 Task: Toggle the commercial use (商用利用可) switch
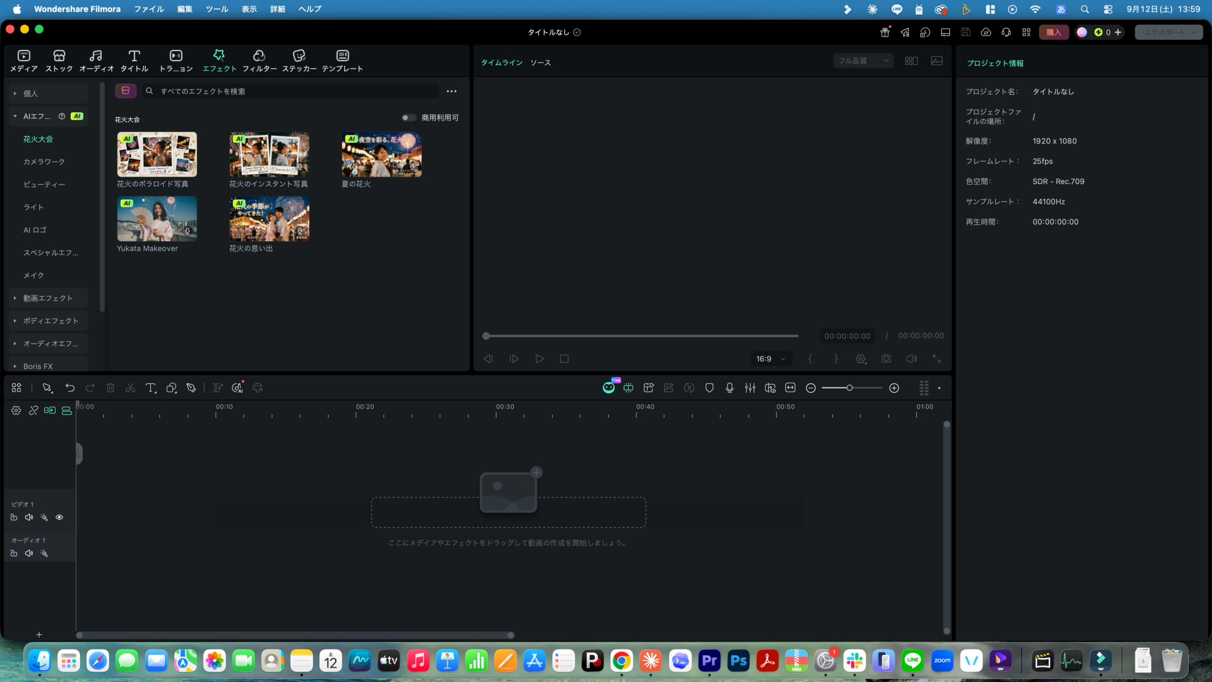(x=408, y=118)
